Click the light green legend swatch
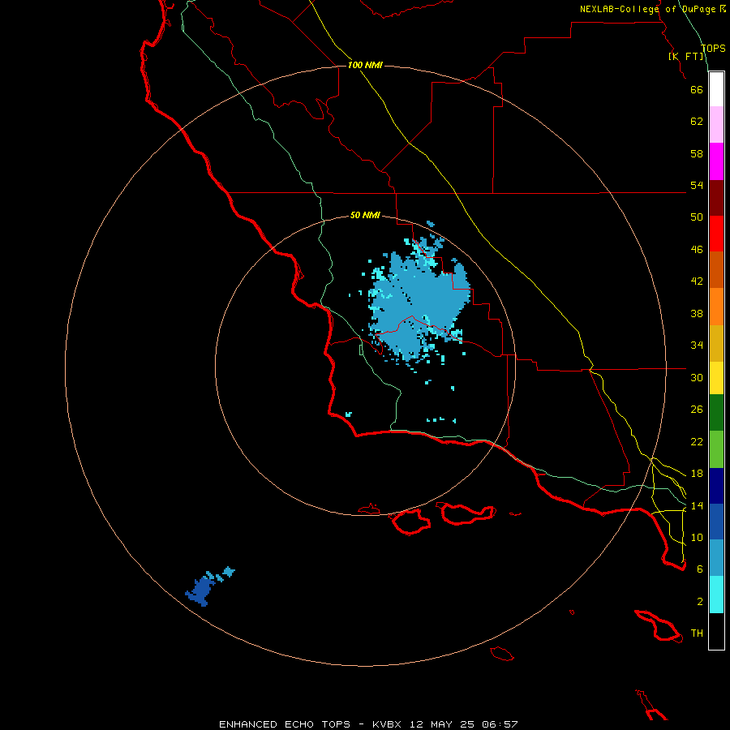Image resolution: width=730 pixels, height=730 pixels. tap(716, 449)
